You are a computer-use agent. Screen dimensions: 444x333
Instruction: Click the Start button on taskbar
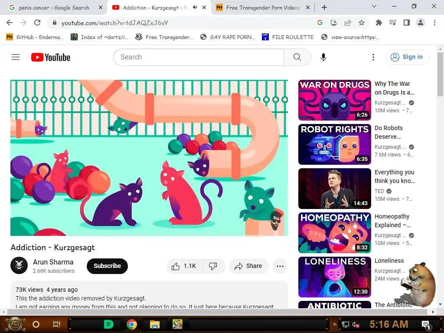(x=15, y=324)
